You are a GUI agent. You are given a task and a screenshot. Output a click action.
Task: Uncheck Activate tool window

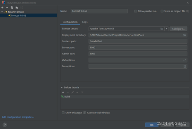pos(85,113)
